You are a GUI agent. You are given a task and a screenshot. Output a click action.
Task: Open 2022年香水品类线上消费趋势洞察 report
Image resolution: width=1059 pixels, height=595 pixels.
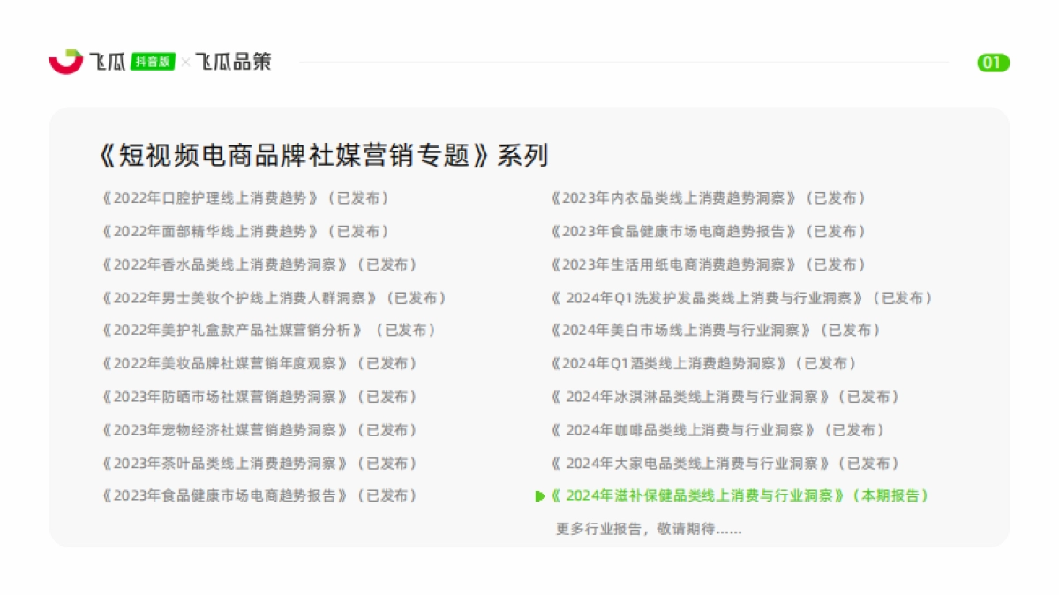pos(259,264)
